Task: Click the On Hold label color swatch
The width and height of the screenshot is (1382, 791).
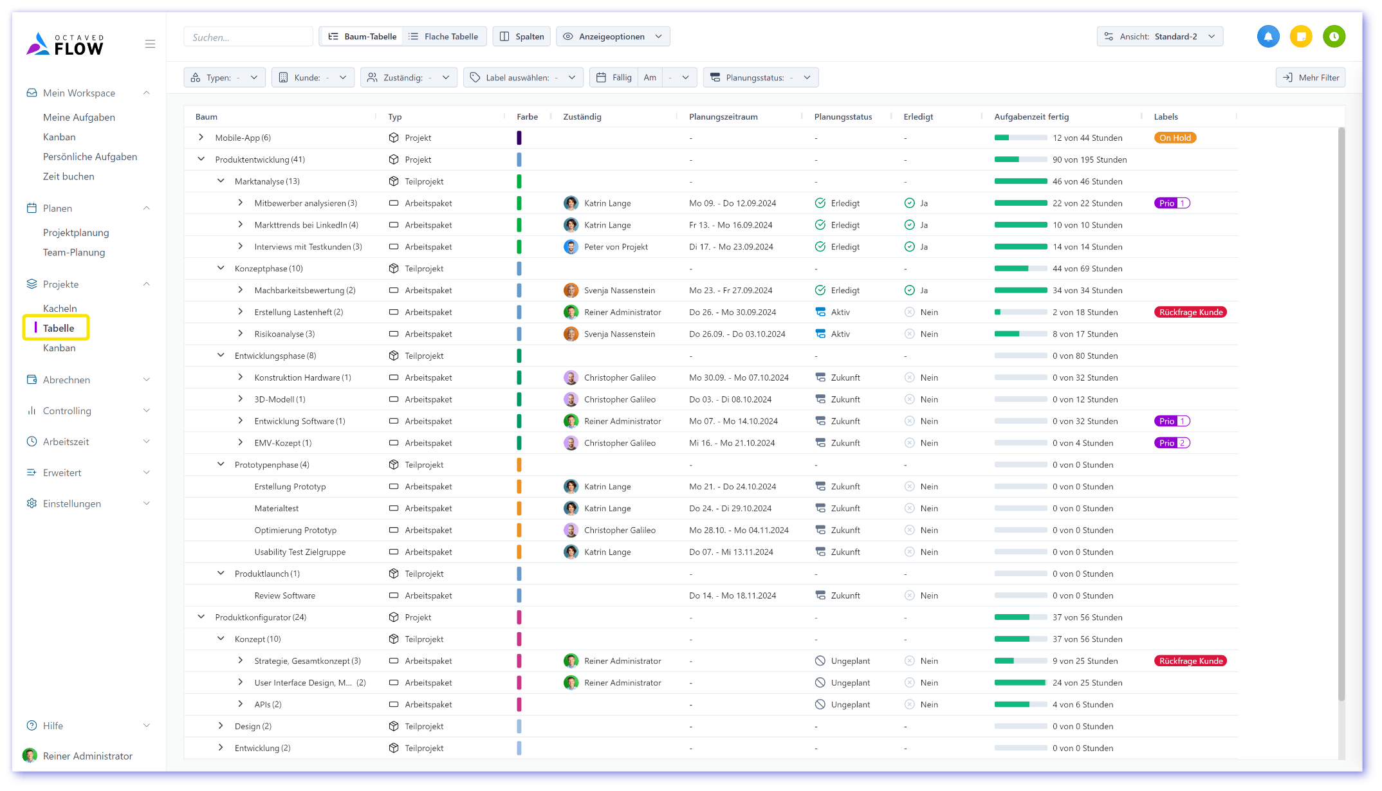Action: [x=1175, y=138]
